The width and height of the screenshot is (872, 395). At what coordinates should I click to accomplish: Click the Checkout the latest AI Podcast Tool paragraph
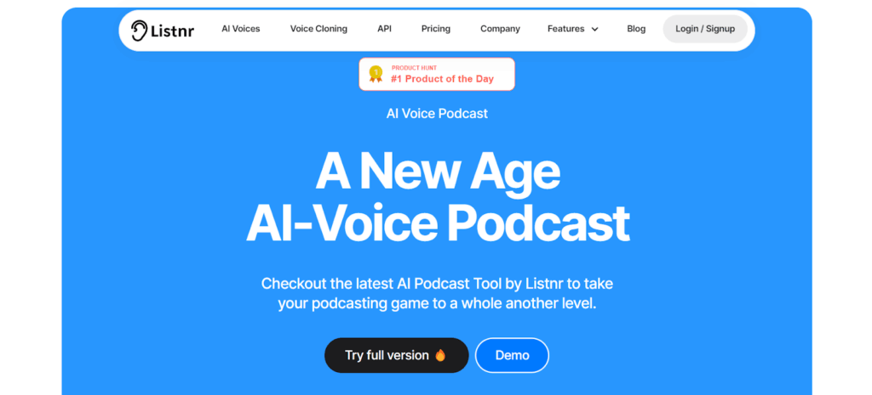(x=437, y=293)
